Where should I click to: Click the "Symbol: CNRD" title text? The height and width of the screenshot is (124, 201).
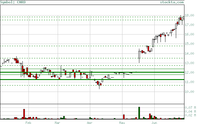tap(13, 2)
